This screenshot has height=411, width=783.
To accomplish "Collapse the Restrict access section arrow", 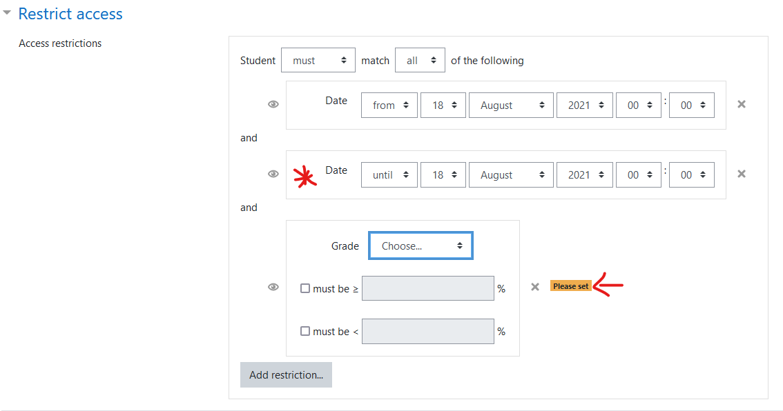I will pos(7,13).
